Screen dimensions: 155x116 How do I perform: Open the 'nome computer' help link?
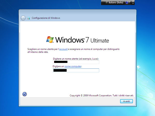(x=73, y=66)
